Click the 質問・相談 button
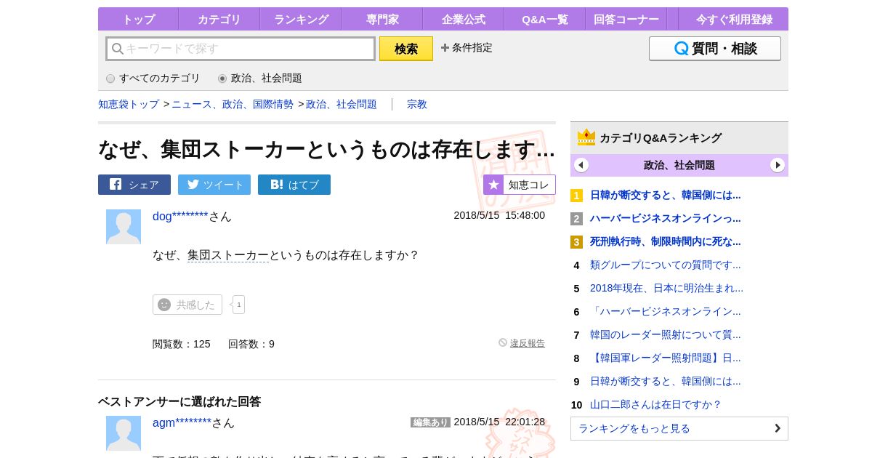Screen dimensions: 872x458 [x=715, y=49]
